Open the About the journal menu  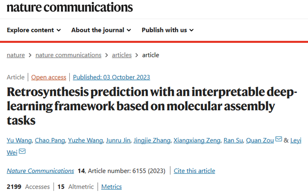click(101, 30)
